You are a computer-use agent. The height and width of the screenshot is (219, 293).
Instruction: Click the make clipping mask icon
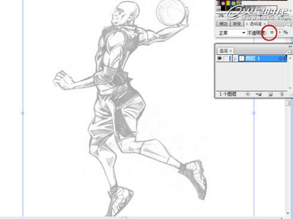pyautogui.click(x=248, y=94)
